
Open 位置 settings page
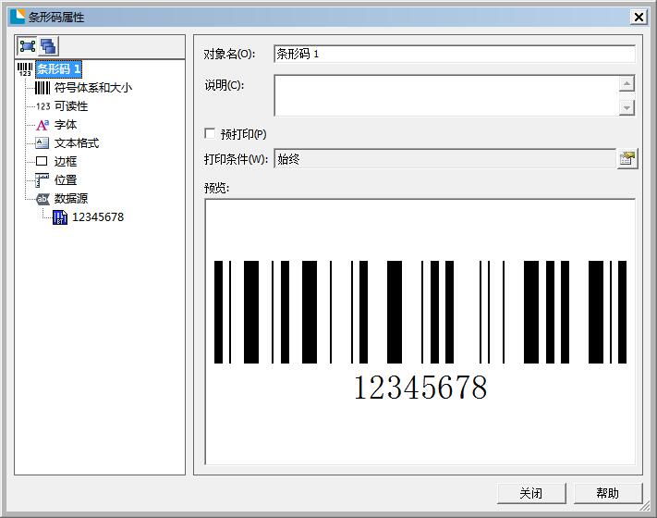click(66, 180)
